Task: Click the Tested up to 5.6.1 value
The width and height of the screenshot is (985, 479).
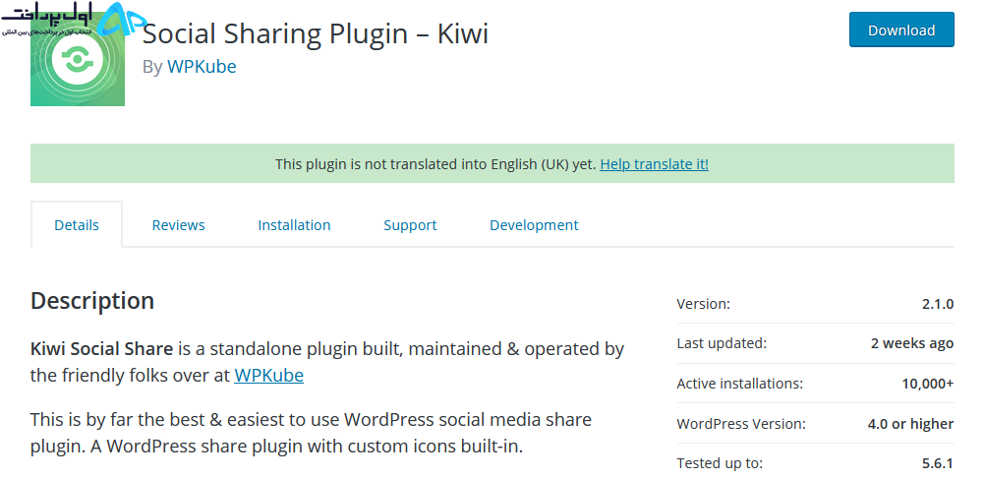Action: [937, 463]
